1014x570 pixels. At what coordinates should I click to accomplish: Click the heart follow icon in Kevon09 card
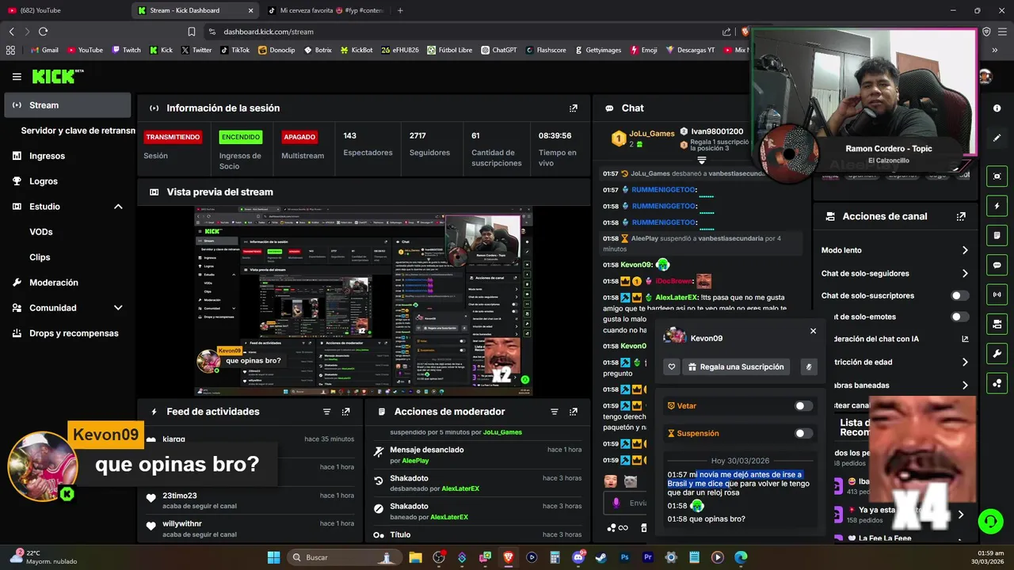672,367
